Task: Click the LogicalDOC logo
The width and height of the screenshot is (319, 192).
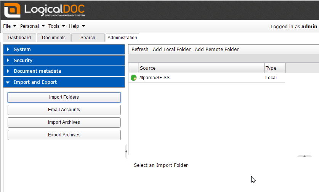Action: pyautogui.click(x=44, y=10)
